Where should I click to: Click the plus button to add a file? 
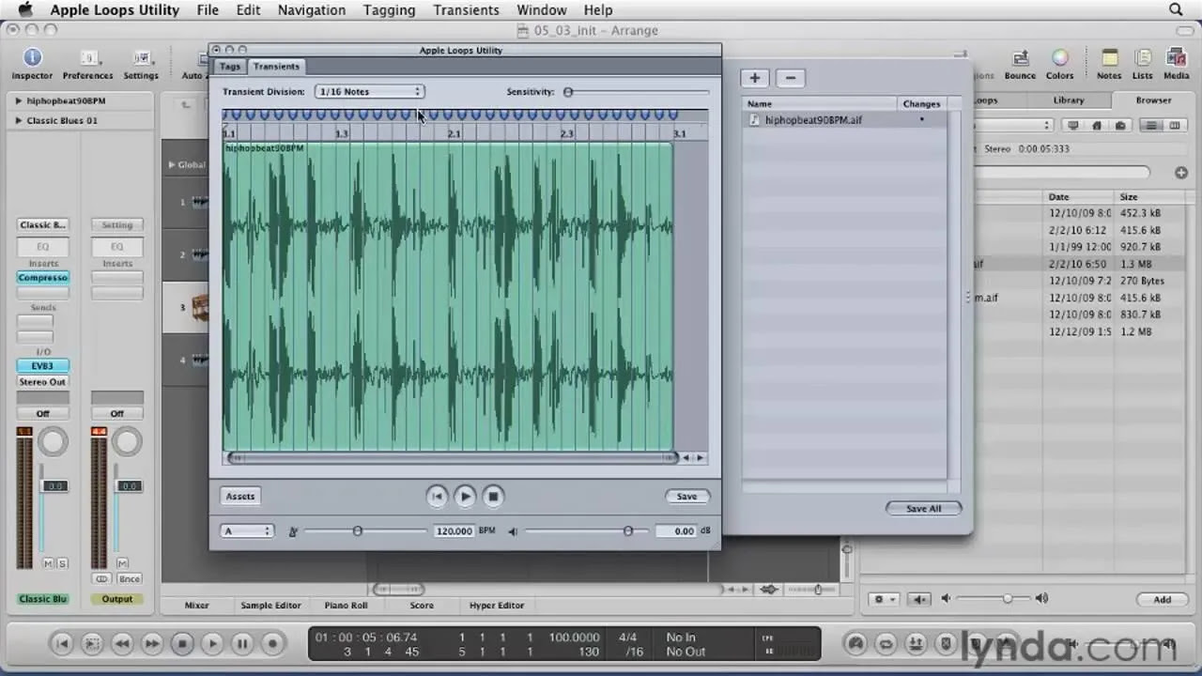pos(755,78)
